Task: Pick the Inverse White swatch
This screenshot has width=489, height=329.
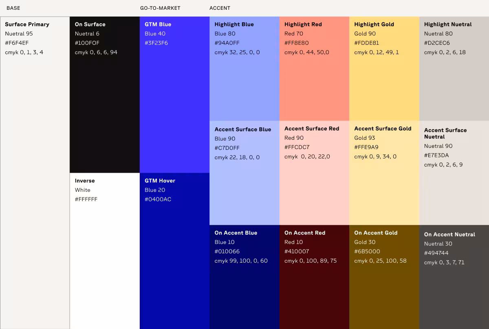Action: [x=105, y=251]
